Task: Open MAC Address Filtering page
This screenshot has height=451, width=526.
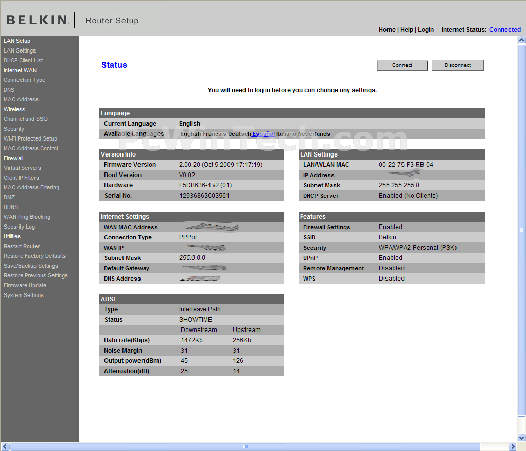Action: point(31,187)
